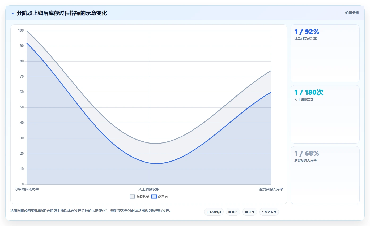Click the 表格 chip icon
Image resolution: width=370 pixels, height=226 pixels.
coord(229,212)
